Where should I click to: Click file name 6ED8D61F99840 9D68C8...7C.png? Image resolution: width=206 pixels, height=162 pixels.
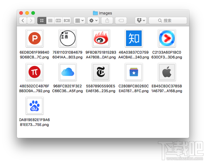(x=34, y=55)
